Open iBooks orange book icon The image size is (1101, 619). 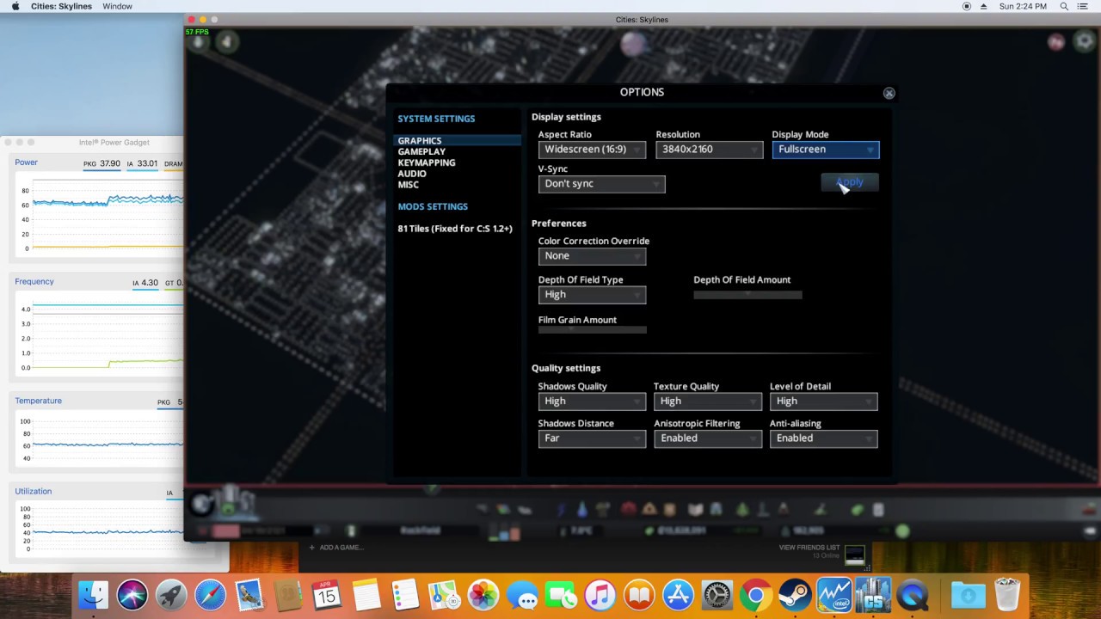pos(639,595)
